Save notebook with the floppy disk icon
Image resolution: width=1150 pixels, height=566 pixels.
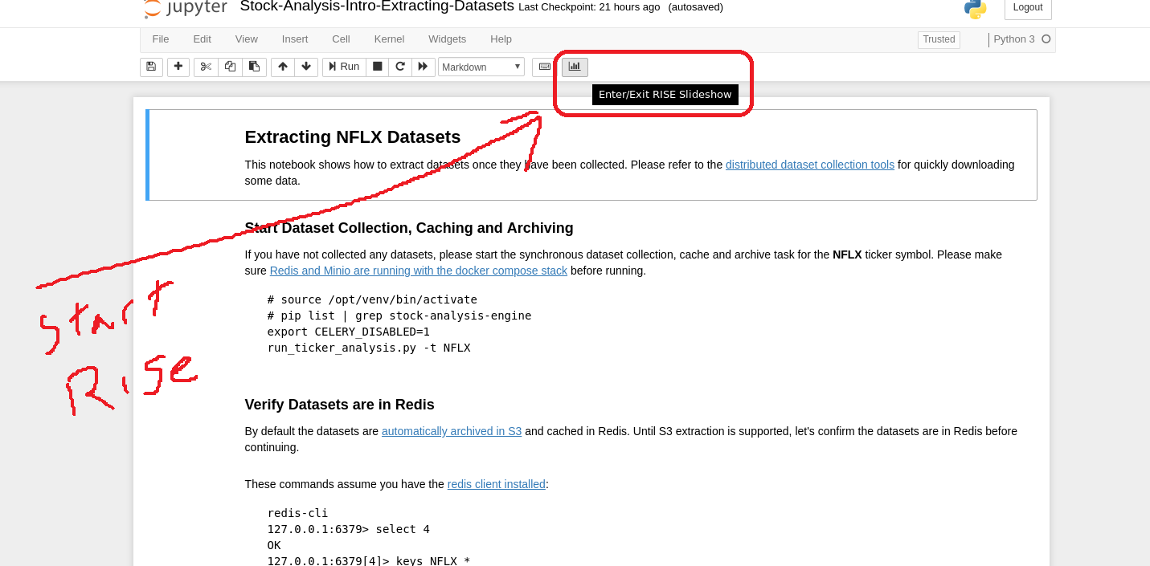click(152, 67)
